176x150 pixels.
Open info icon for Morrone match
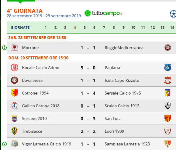[4, 48]
